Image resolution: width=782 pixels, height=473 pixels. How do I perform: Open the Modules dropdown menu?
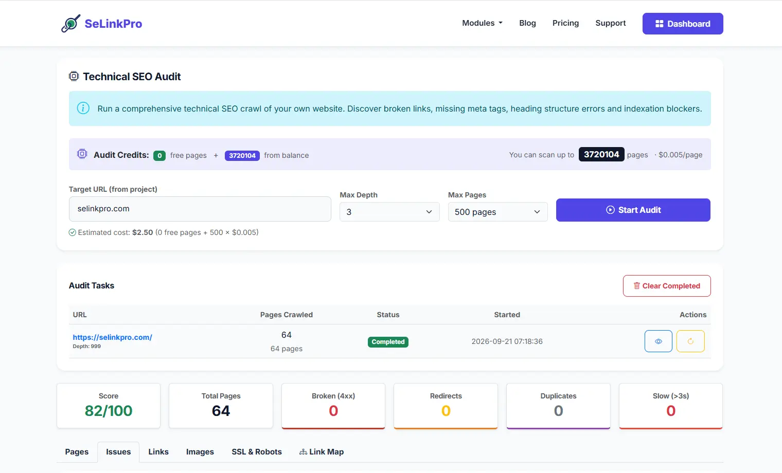482,23
